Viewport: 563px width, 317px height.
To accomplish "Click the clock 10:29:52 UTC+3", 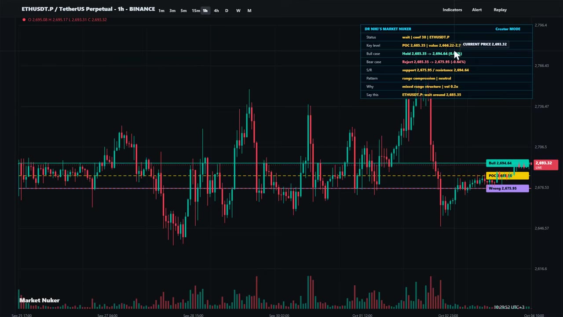I will pyautogui.click(x=509, y=307).
